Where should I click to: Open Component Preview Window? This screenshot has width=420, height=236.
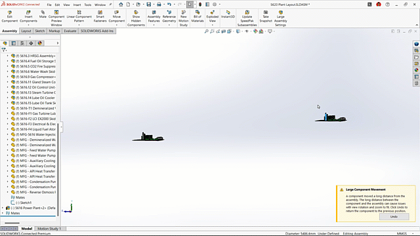(x=56, y=18)
